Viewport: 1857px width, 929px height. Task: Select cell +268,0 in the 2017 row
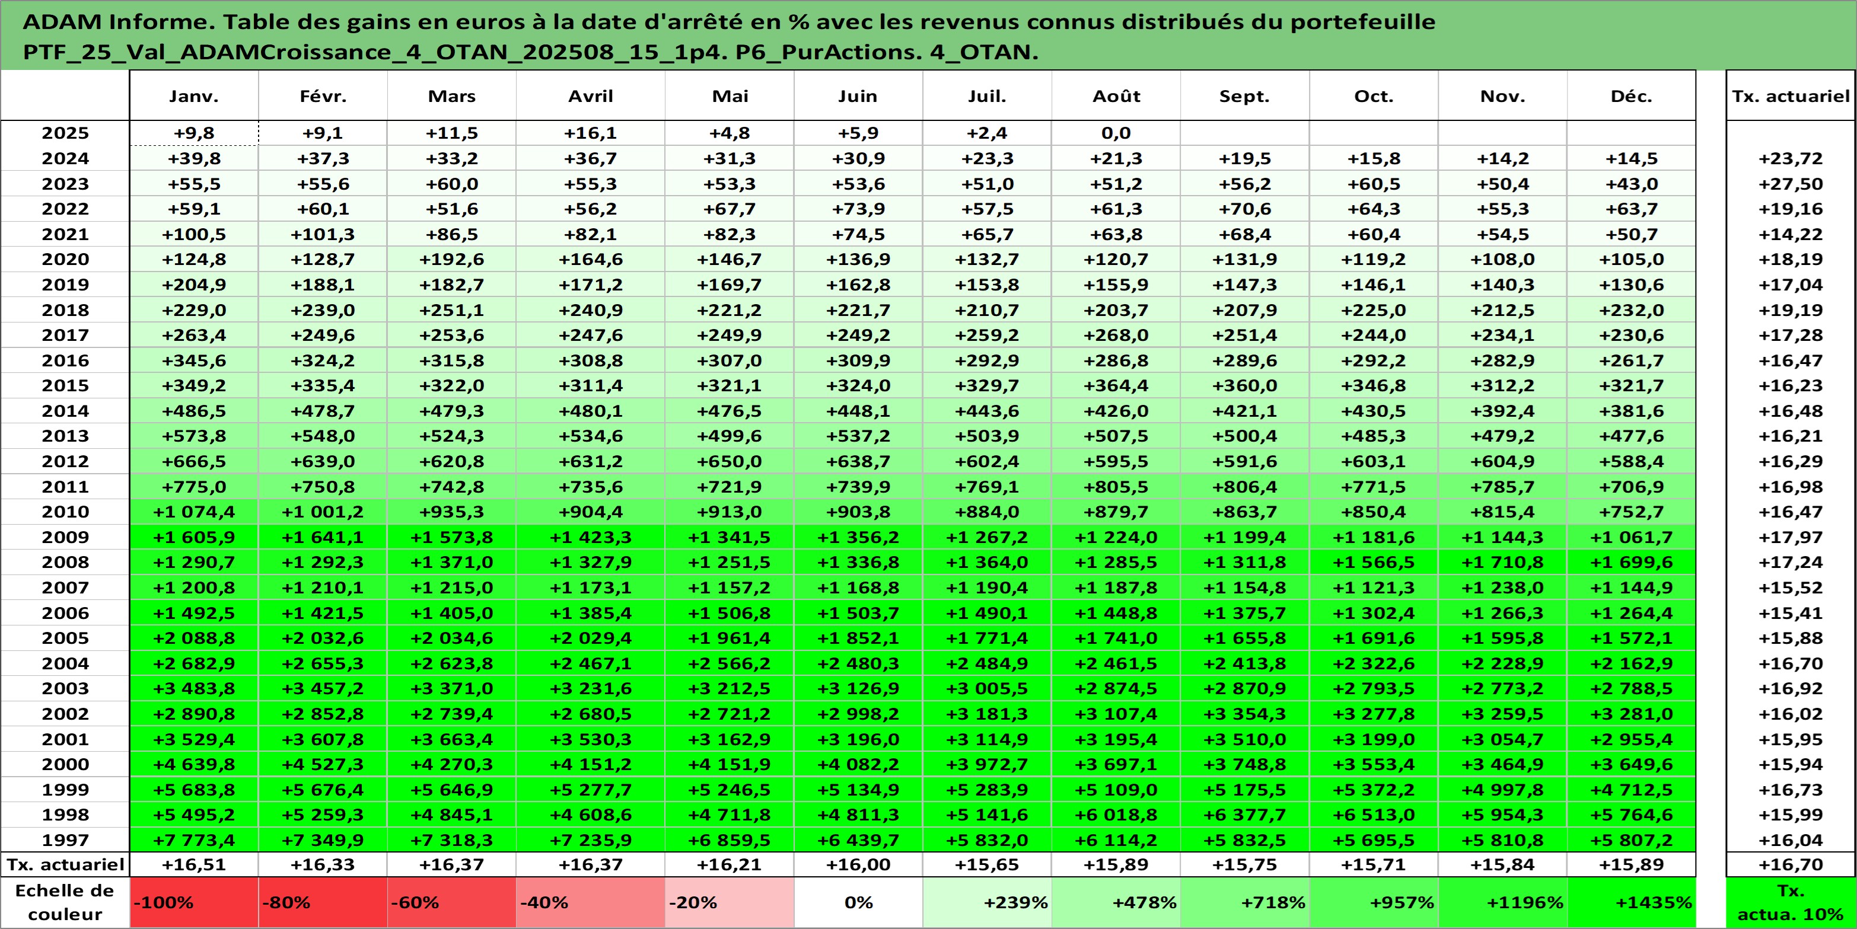pyautogui.click(x=1116, y=335)
